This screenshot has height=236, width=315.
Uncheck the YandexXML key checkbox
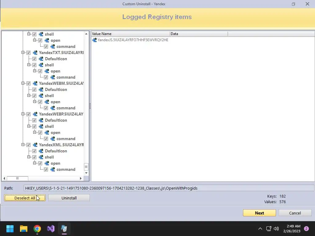28,145
